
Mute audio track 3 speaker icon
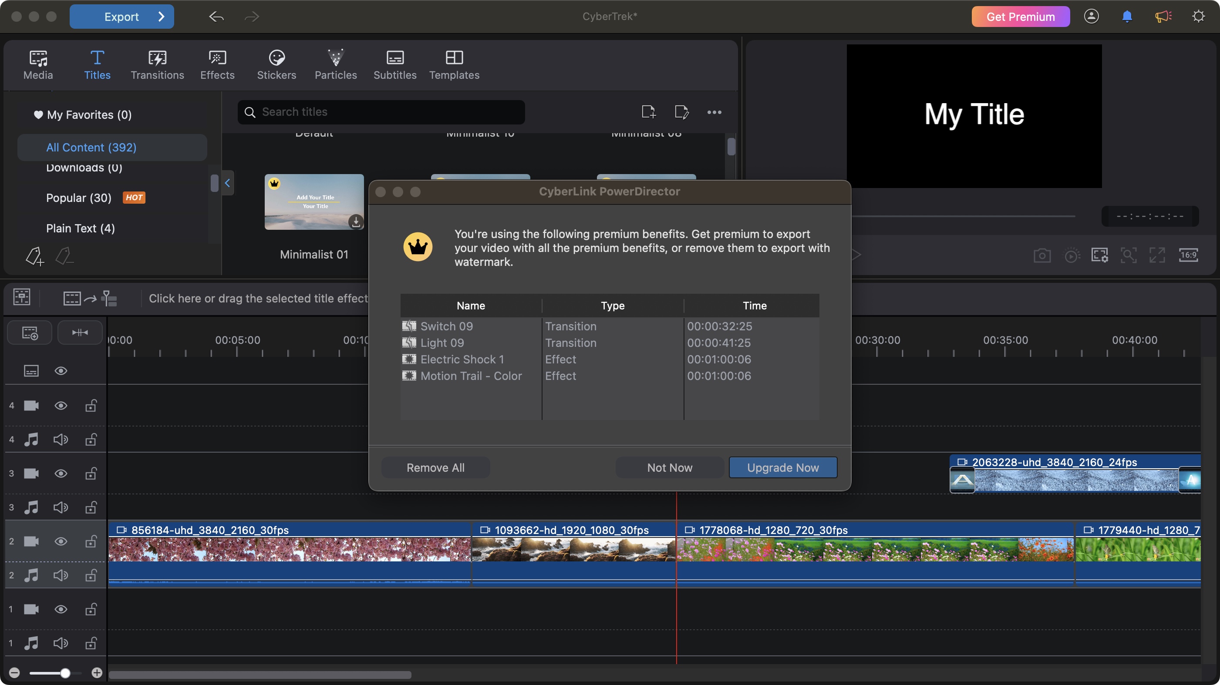click(x=60, y=507)
